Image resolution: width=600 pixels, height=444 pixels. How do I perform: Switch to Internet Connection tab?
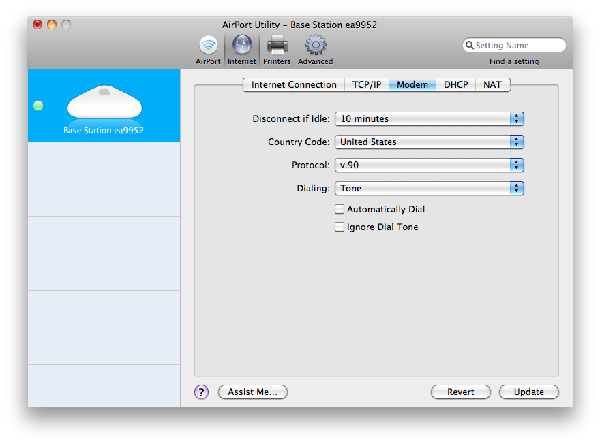(x=294, y=85)
